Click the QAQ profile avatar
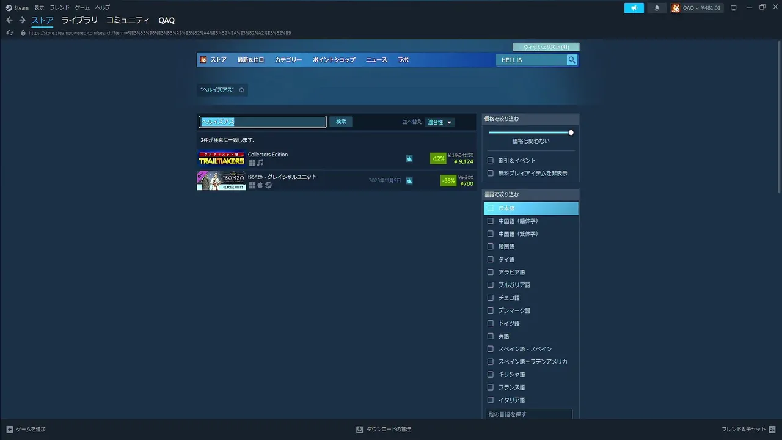The width and height of the screenshot is (782, 440). point(676,8)
